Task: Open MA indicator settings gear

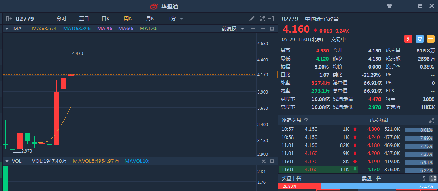Action: pos(272,29)
